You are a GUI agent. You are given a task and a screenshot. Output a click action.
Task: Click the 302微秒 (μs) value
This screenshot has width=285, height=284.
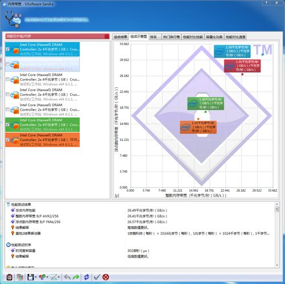(138, 250)
